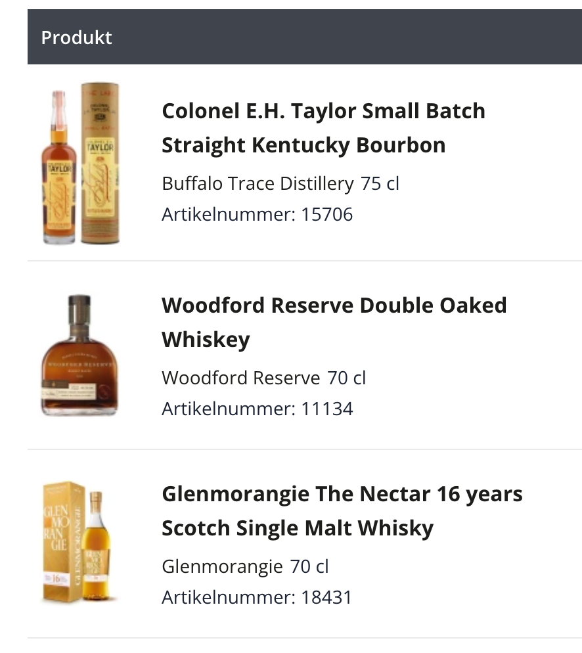Click the 70 cl label for Woodford Reserve
Viewport: 582px width, 653px height.
[x=346, y=378]
